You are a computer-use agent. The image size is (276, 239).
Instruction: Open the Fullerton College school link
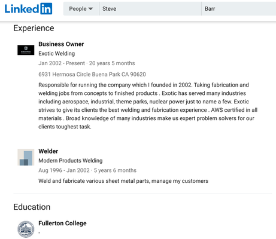pyautogui.click(x=62, y=223)
